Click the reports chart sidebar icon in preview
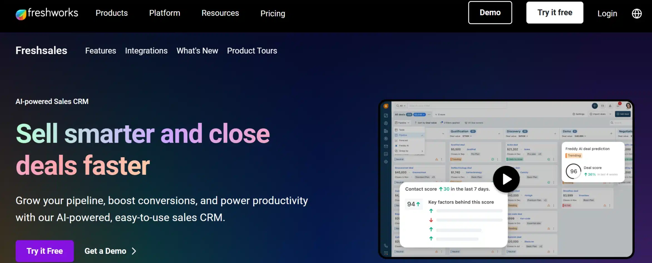This screenshot has height=263, width=652. 386,154
